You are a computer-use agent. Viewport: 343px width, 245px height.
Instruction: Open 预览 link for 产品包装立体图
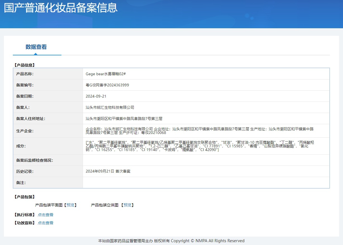tap(127, 205)
